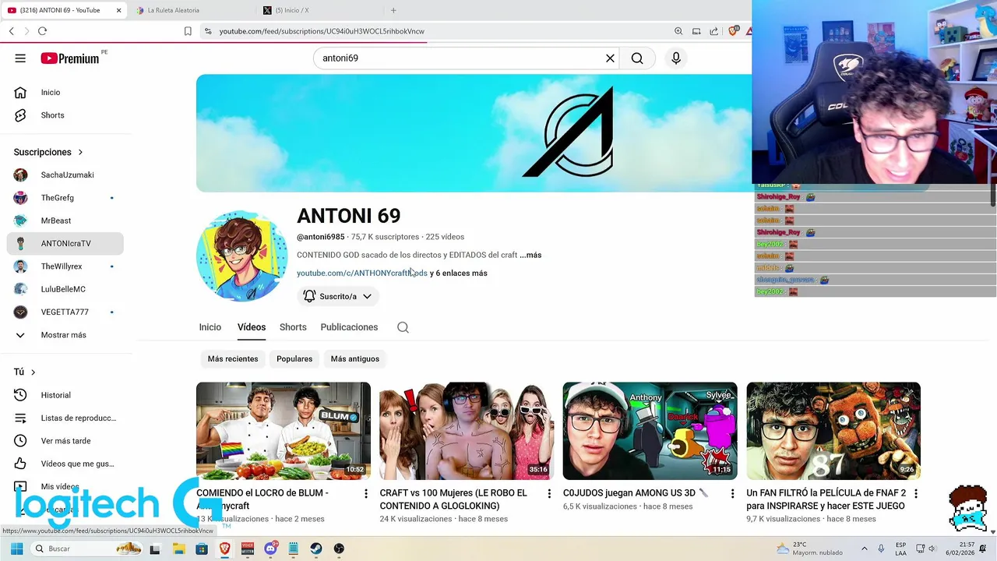Open a new browser tab with plus
Image resolution: width=997 pixels, height=561 pixels.
coord(393,10)
